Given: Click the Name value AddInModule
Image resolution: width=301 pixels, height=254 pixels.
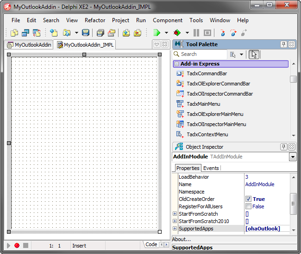Looking at the screenshot, I should pos(260,184).
